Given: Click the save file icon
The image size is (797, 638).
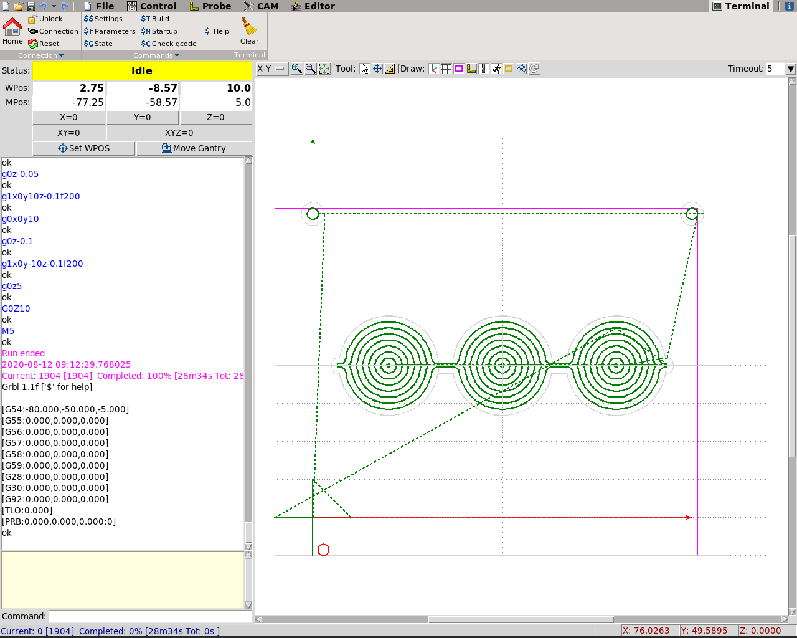Looking at the screenshot, I should (x=31, y=6).
